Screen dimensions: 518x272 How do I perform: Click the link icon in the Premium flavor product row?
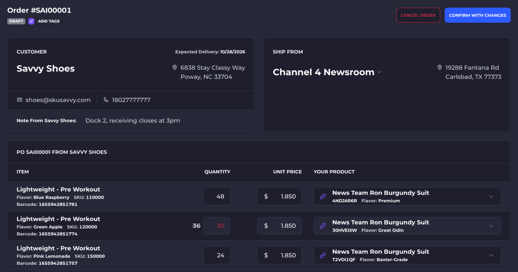tap(323, 196)
